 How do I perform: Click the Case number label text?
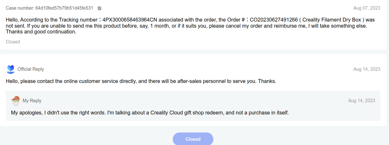20,8
